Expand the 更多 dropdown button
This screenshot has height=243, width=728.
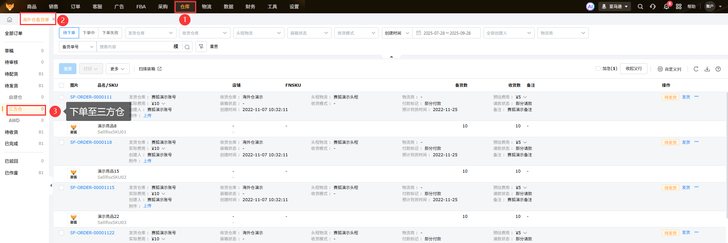tap(118, 69)
